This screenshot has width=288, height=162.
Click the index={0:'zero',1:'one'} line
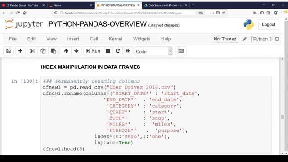(132, 137)
